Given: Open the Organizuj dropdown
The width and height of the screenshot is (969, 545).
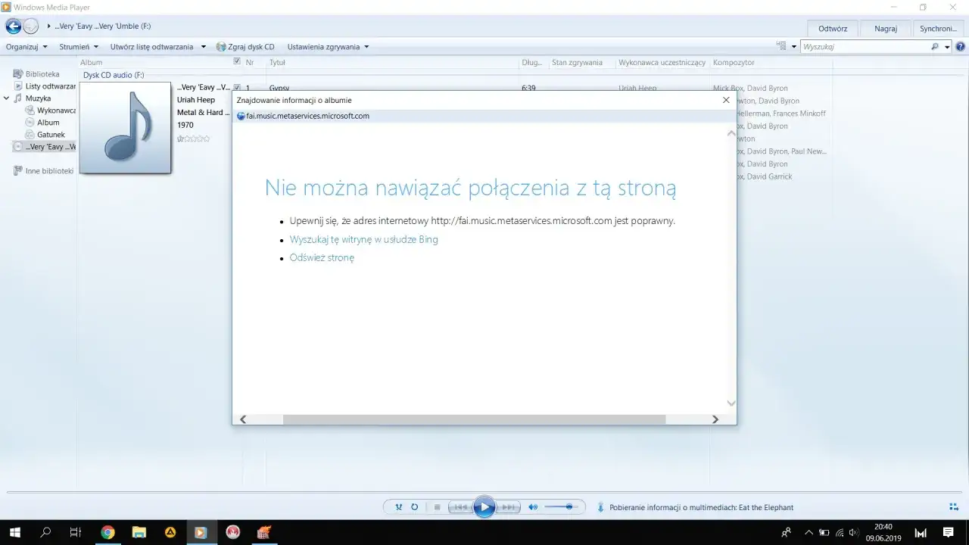Looking at the screenshot, I should (x=25, y=46).
